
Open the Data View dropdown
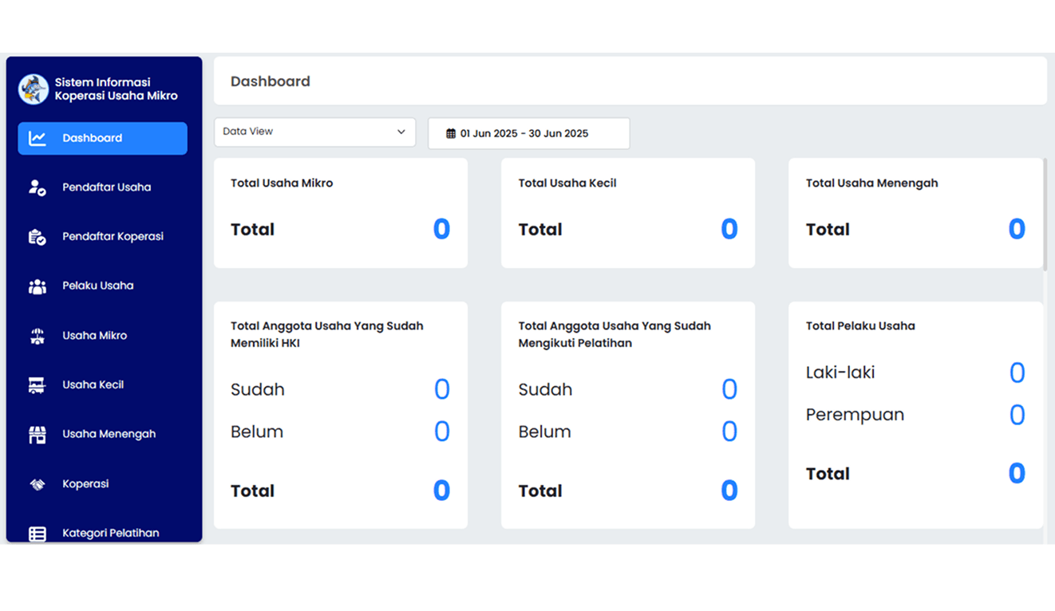314,132
